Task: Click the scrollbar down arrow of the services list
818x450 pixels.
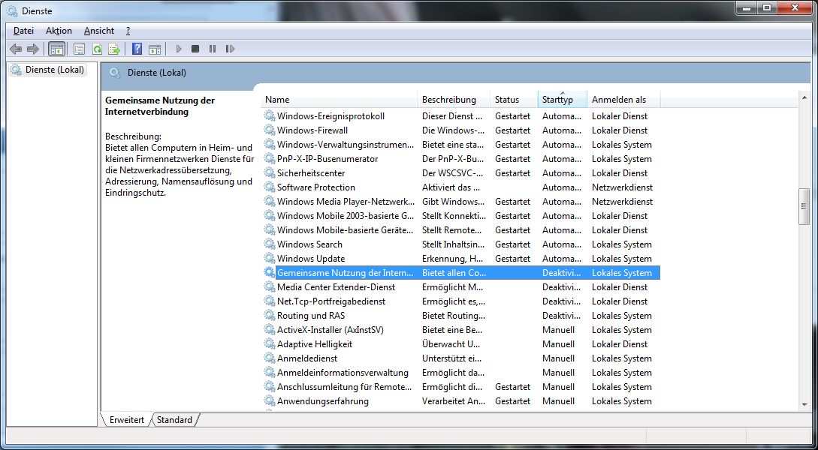Action: click(804, 405)
